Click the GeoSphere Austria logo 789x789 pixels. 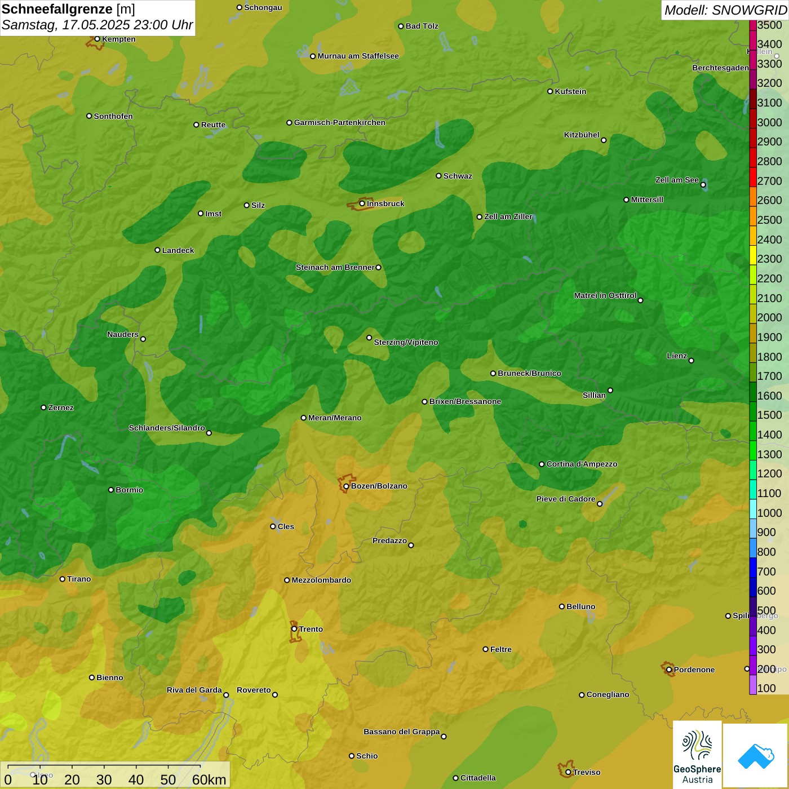click(697, 755)
